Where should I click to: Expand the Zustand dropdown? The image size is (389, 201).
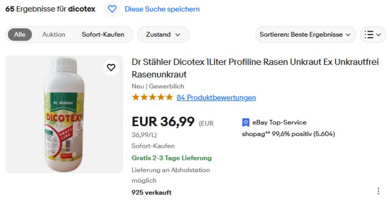tap(163, 34)
